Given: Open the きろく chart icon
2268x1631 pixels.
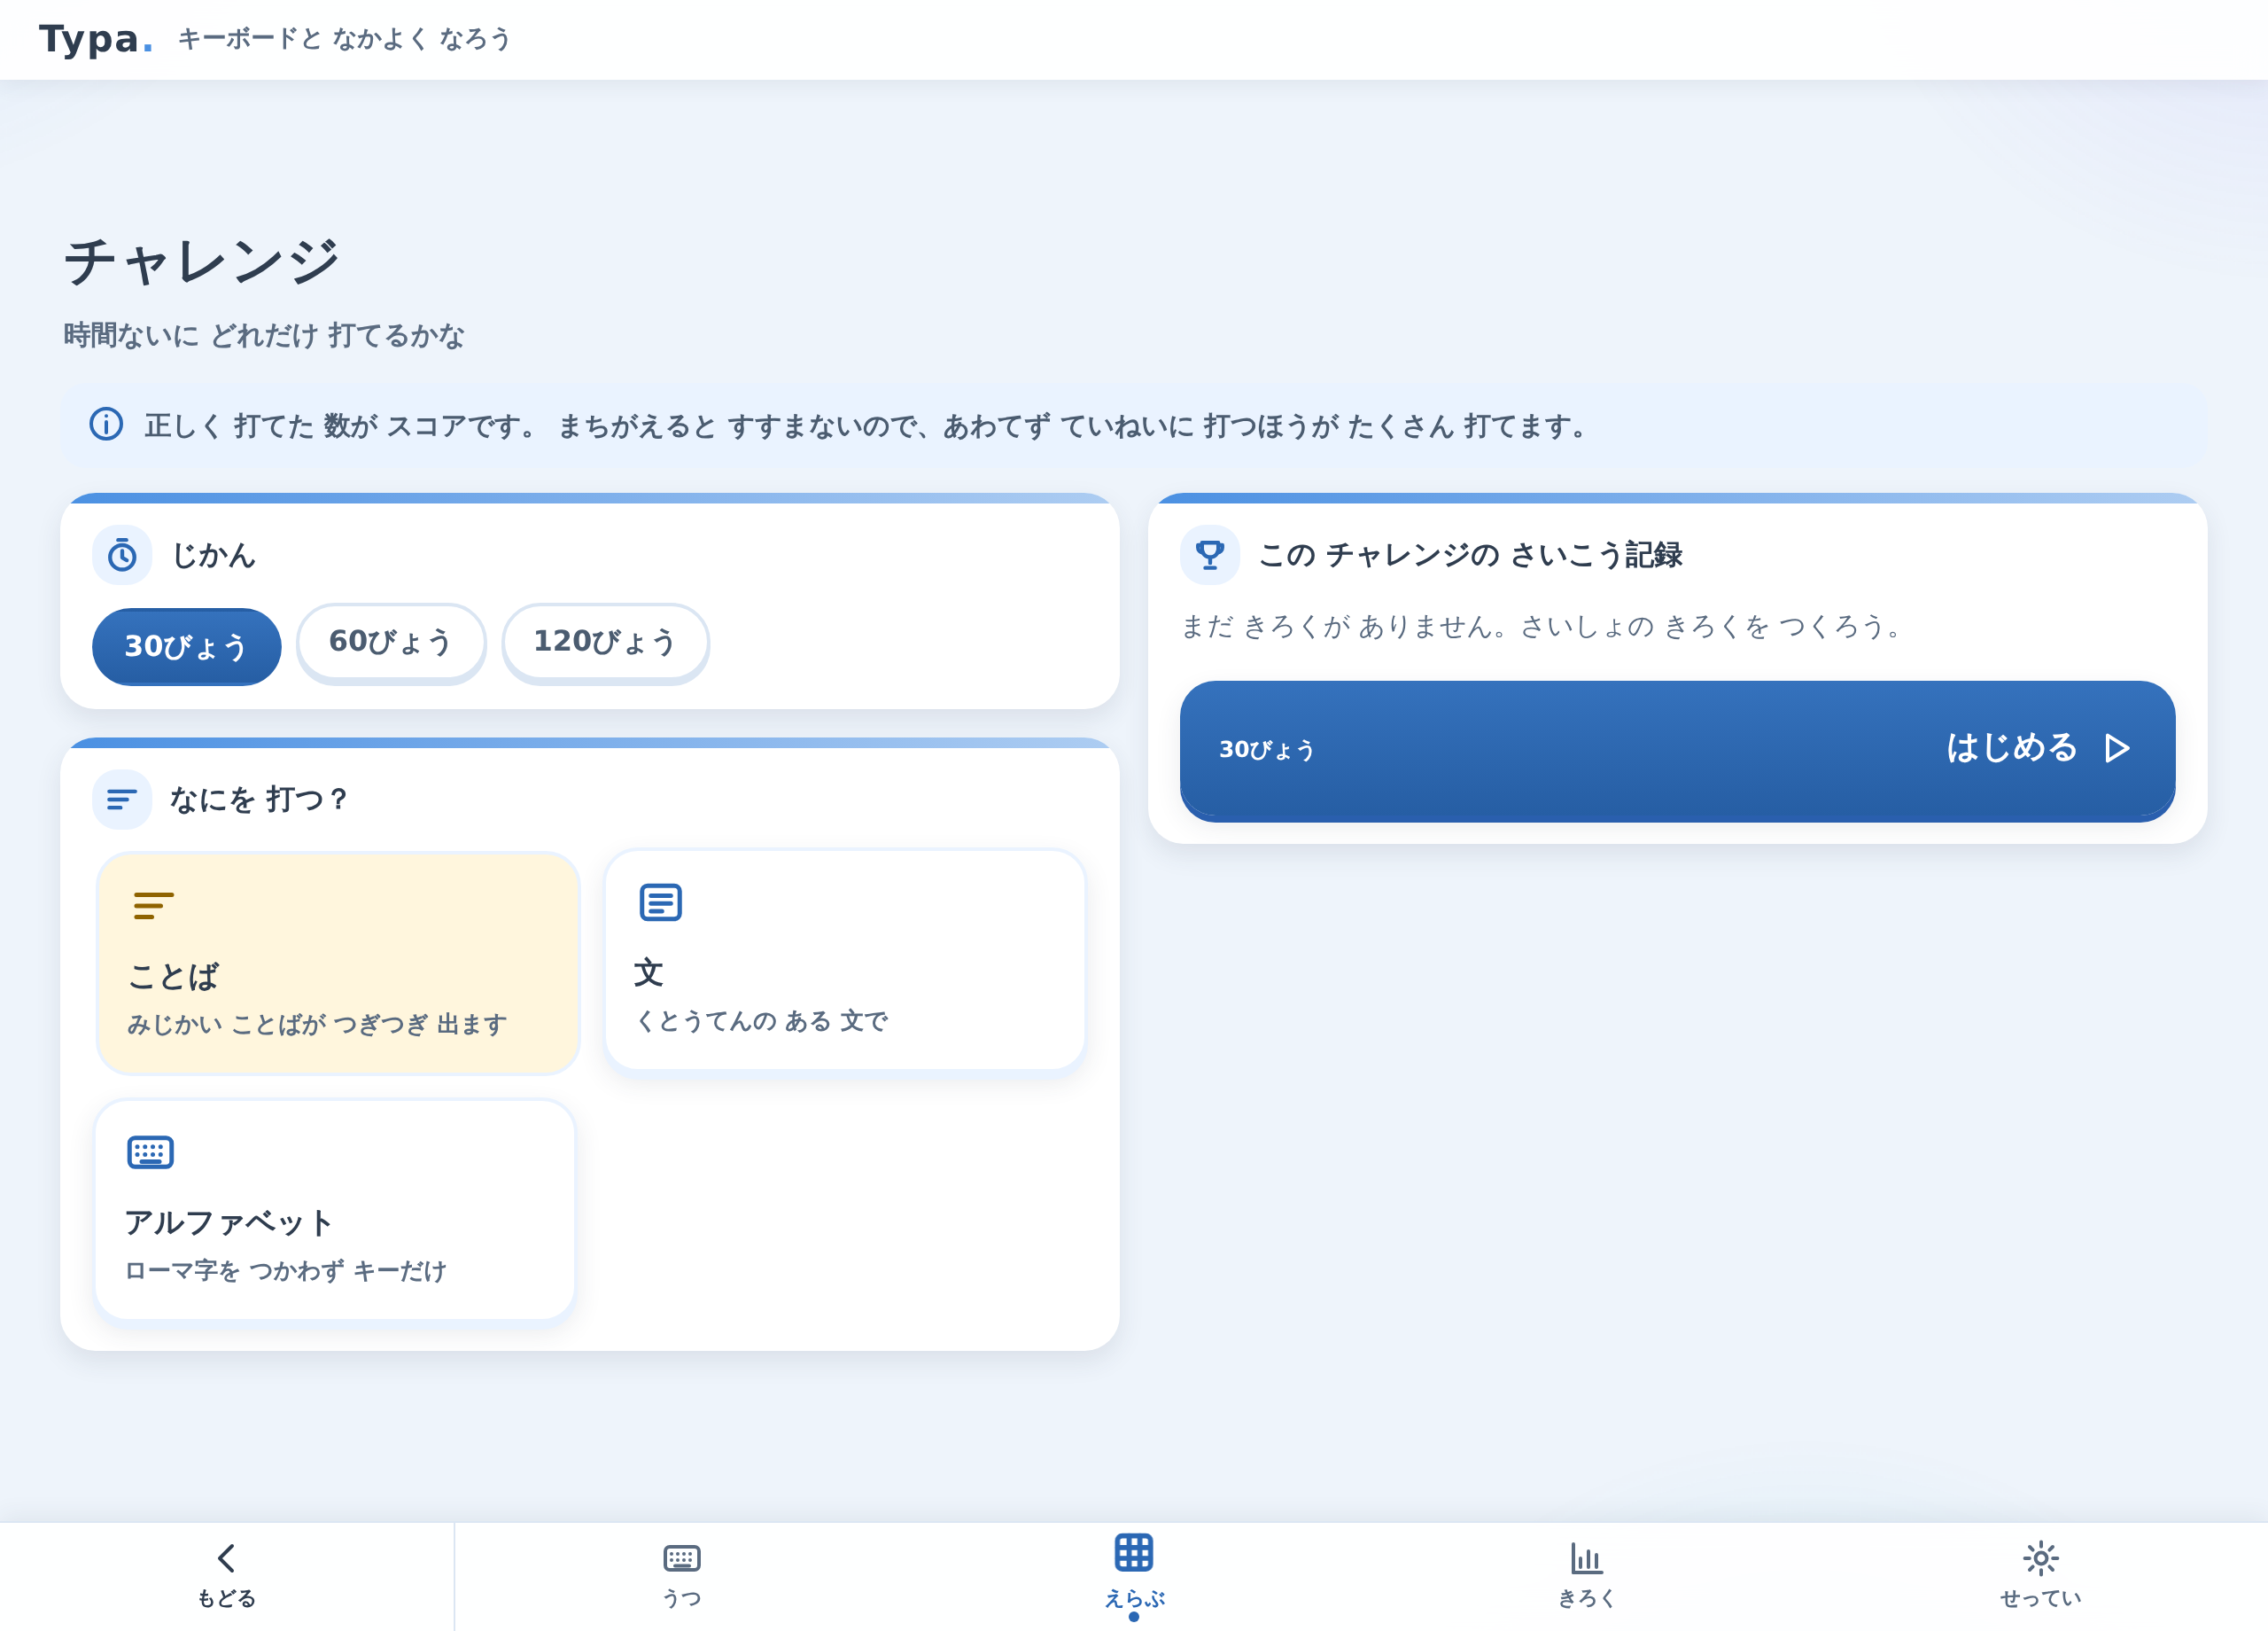Looking at the screenshot, I should pos(1587,1558).
